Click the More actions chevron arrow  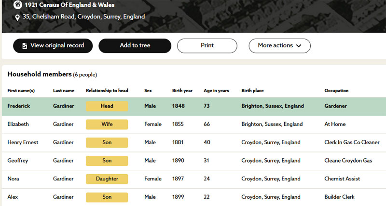coord(299,46)
